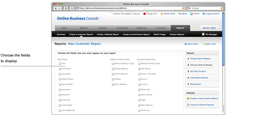Click the File Manager folder icon
Image resolution: width=276 pixels, height=118 pixels.
203,34
